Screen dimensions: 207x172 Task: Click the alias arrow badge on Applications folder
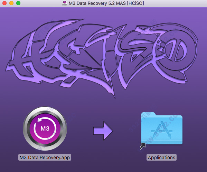143,146
